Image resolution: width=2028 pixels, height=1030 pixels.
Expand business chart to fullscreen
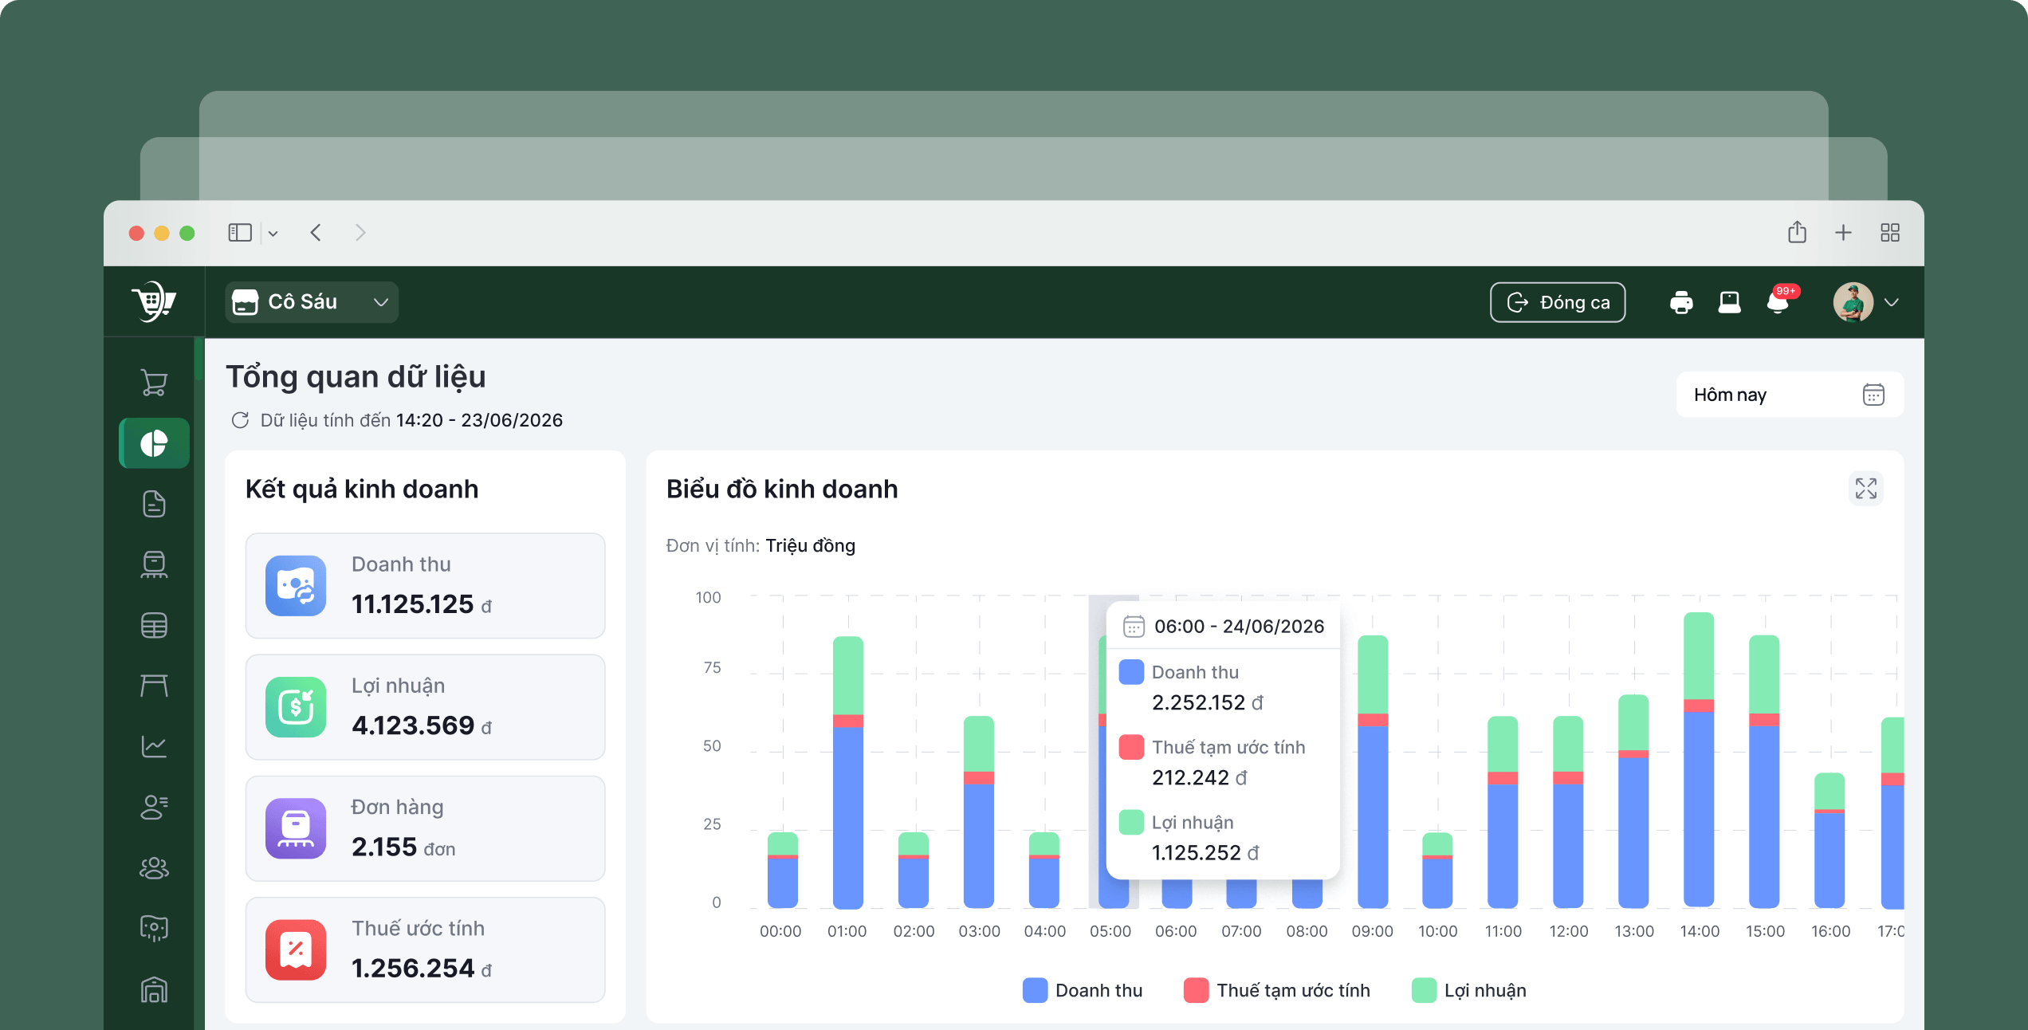1865,489
